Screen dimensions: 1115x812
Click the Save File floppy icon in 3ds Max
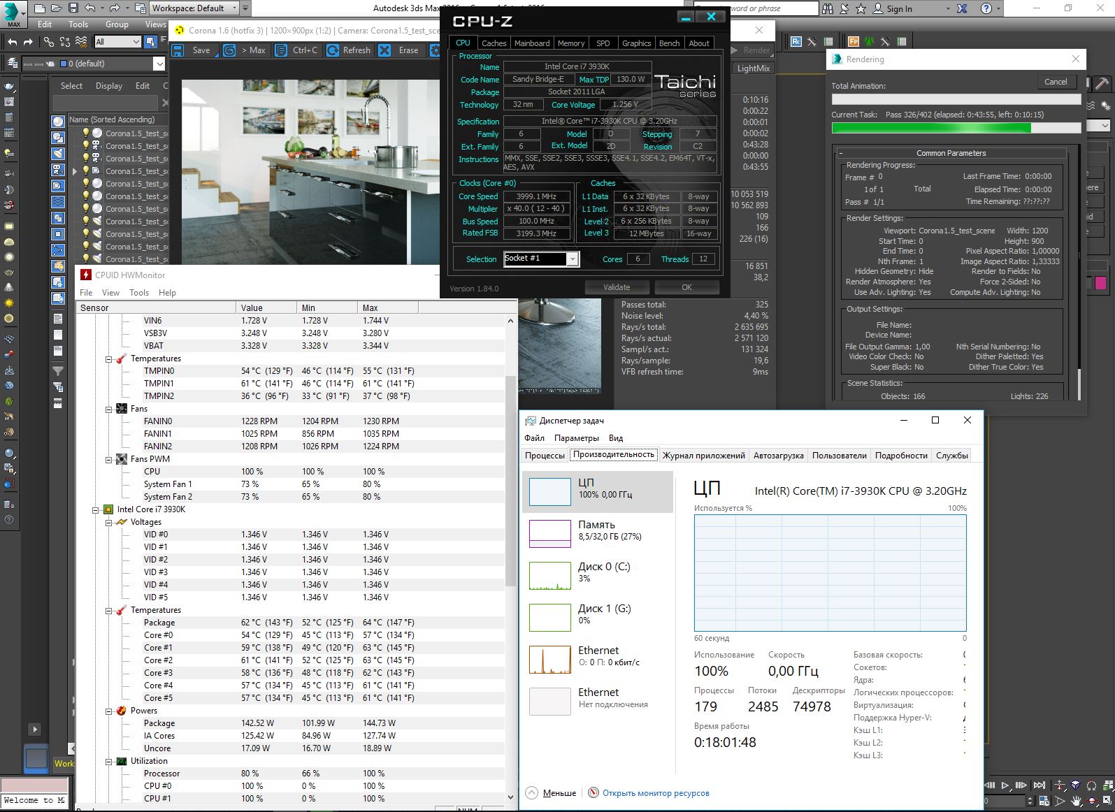point(73,8)
